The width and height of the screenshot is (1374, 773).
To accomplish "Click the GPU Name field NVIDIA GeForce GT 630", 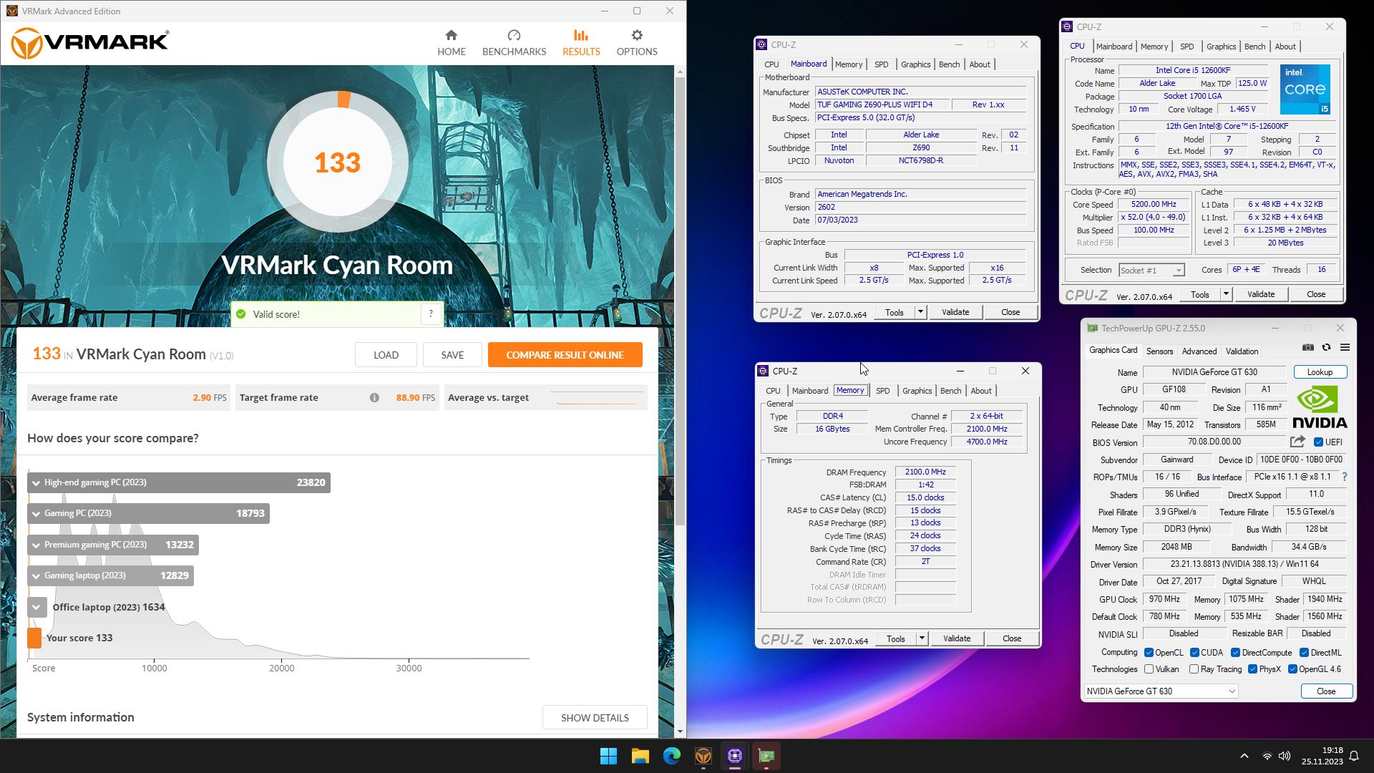I will tap(1214, 372).
